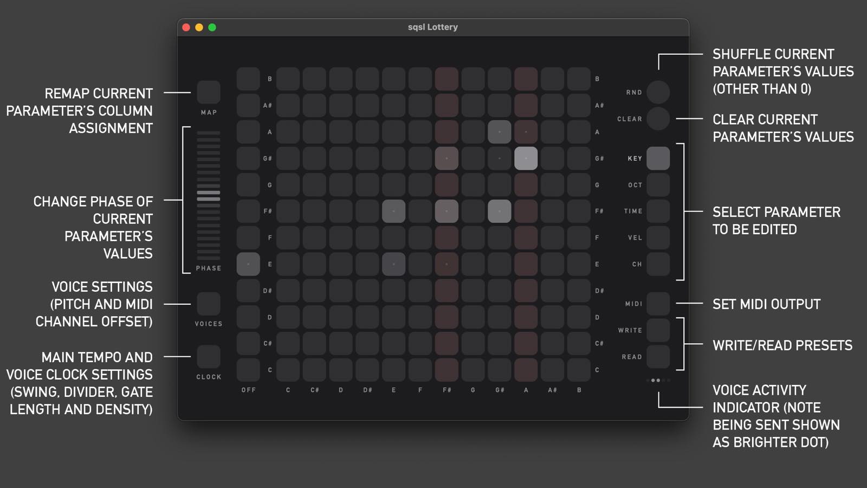This screenshot has width=867, height=488.
Task: Select the TIME parameter button
Action: coord(658,211)
